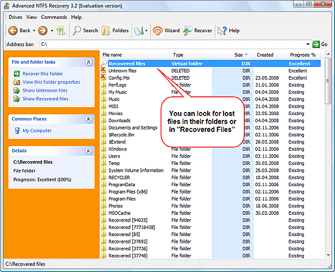Click the Recover this folder link
Viewport: 335px width, 272px height.
pos(43,74)
